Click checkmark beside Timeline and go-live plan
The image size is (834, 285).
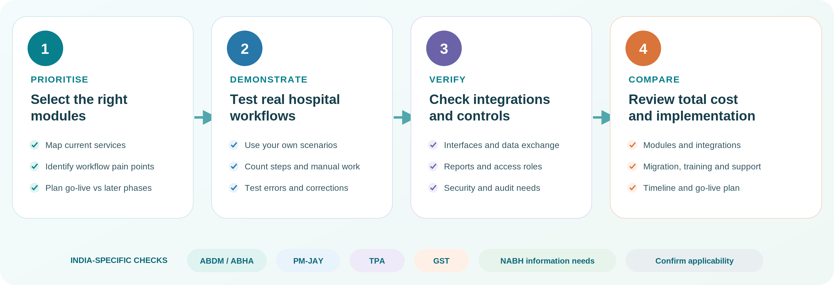[632, 187]
